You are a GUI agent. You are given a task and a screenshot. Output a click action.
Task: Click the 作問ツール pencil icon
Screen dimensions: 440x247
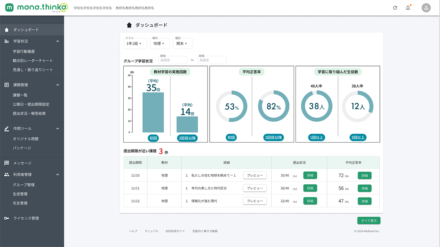[x=7, y=129]
